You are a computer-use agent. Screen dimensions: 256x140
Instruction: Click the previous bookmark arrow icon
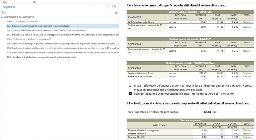click(x=108, y=7)
